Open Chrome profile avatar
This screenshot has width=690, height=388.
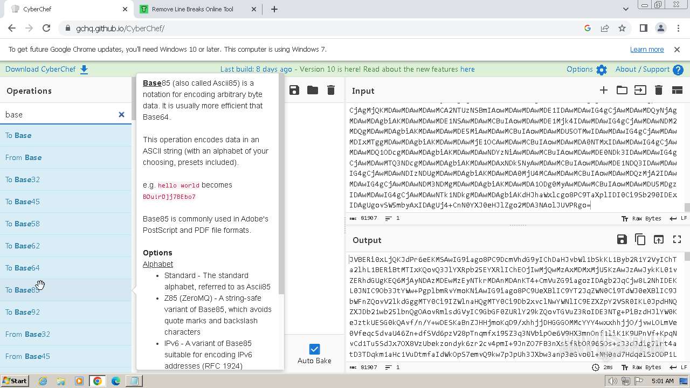coord(660,28)
